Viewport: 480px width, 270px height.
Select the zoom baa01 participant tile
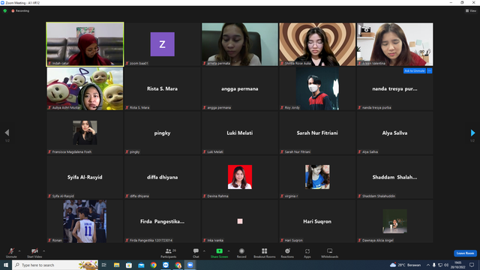[163, 44]
